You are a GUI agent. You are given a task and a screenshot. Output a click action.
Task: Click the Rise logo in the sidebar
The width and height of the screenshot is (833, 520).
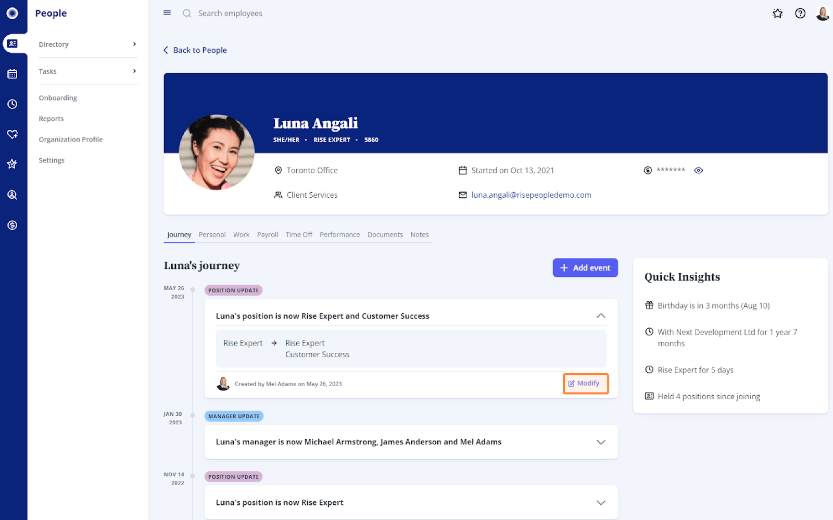[12, 13]
